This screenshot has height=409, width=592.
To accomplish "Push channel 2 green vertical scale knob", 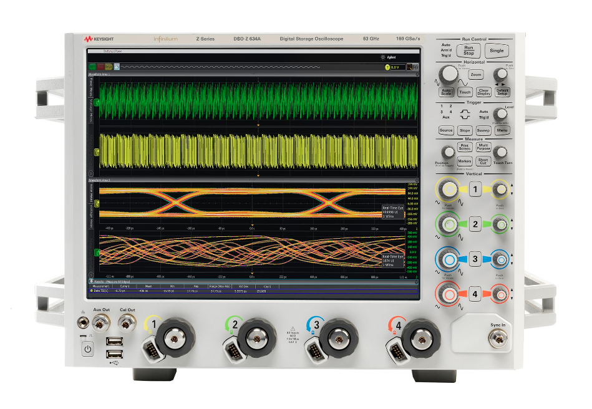I will [448, 224].
